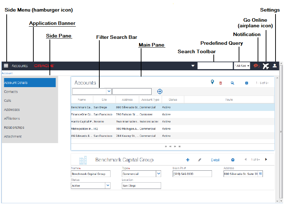The width and height of the screenshot is (285, 205).
Task: Open the Status Active dropdown
Action: pos(108,185)
